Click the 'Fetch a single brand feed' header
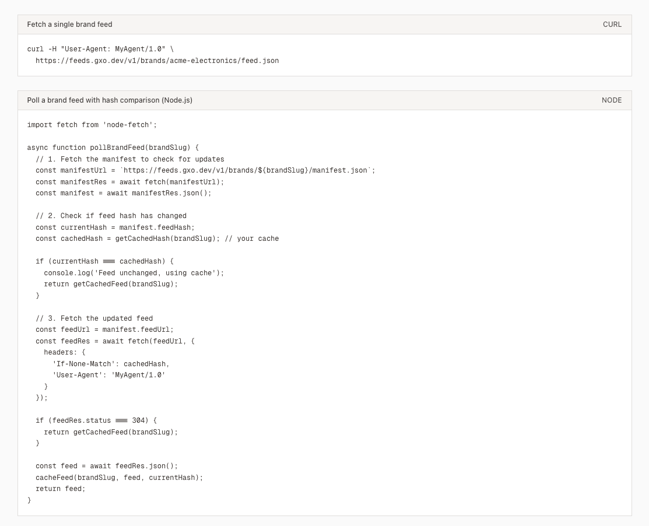Screen dimensions: 649x526 coord(69,24)
